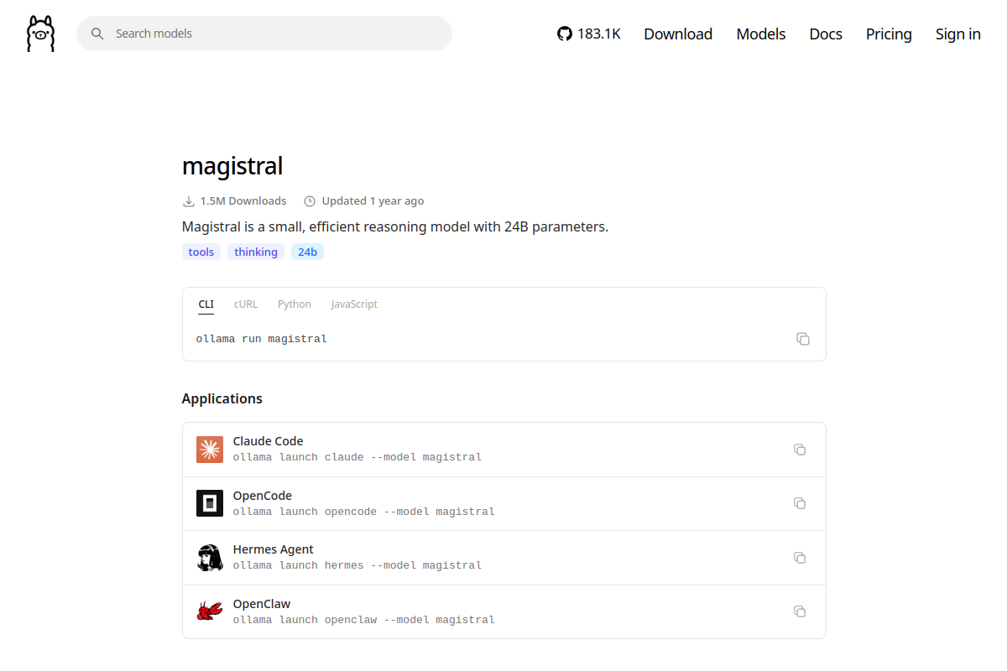Click the Magistral model description sentence

pos(395,226)
